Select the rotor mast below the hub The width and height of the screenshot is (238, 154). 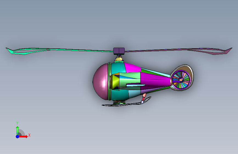[119, 58]
